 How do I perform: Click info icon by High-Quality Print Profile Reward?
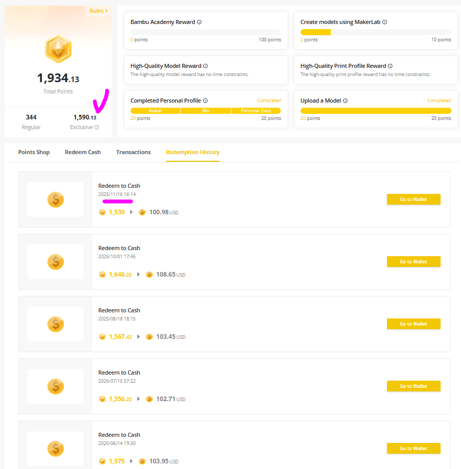(390, 66)
